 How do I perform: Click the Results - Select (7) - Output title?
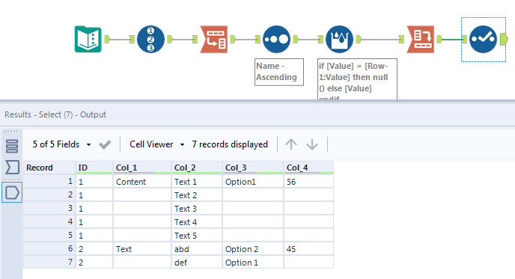(x=55, y=114)
